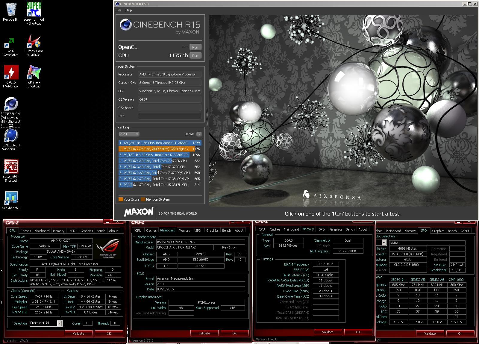Click the Core Speed 7464.7 MHz value
The height and width of the screenshot is (344, 479).
[44, 296]
